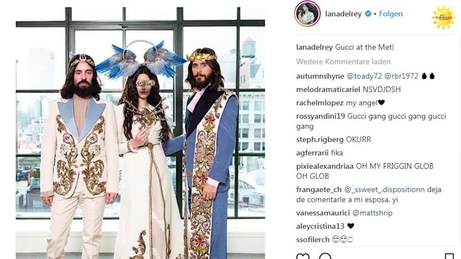
Task: Click the blue verified badge
Action: 368,14
